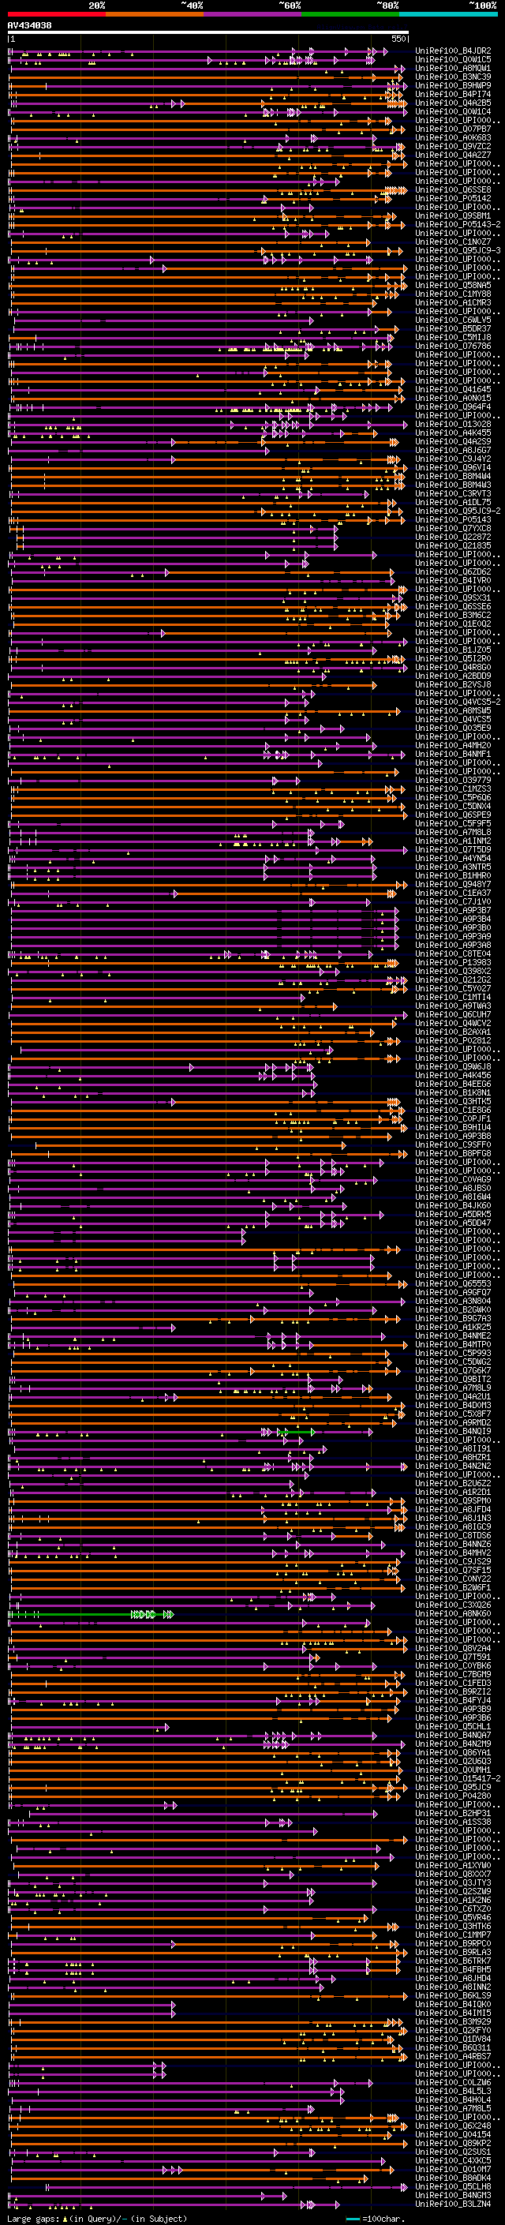The height and width of the screenshot is (2225, 505).
Task: Open the UniRef100_Q7YXC8 hit
Action: 453,529
